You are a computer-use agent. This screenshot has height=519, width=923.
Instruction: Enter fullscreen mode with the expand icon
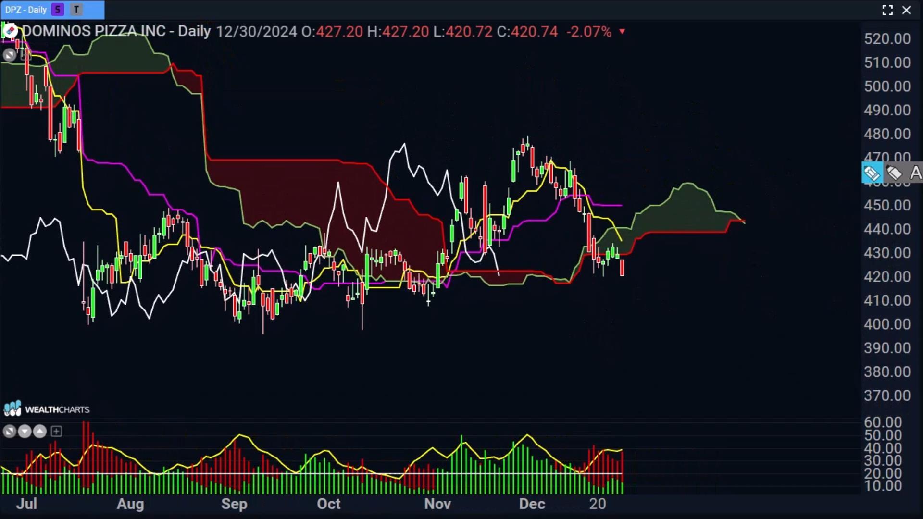click(x=887, y=10)
